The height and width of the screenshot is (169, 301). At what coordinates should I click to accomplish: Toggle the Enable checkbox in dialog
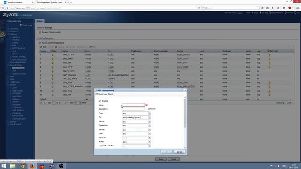click(100, 101)
